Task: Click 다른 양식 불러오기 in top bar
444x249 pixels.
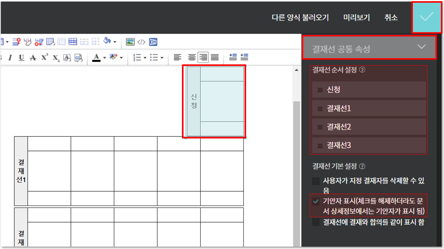Action: coord(300,17)
